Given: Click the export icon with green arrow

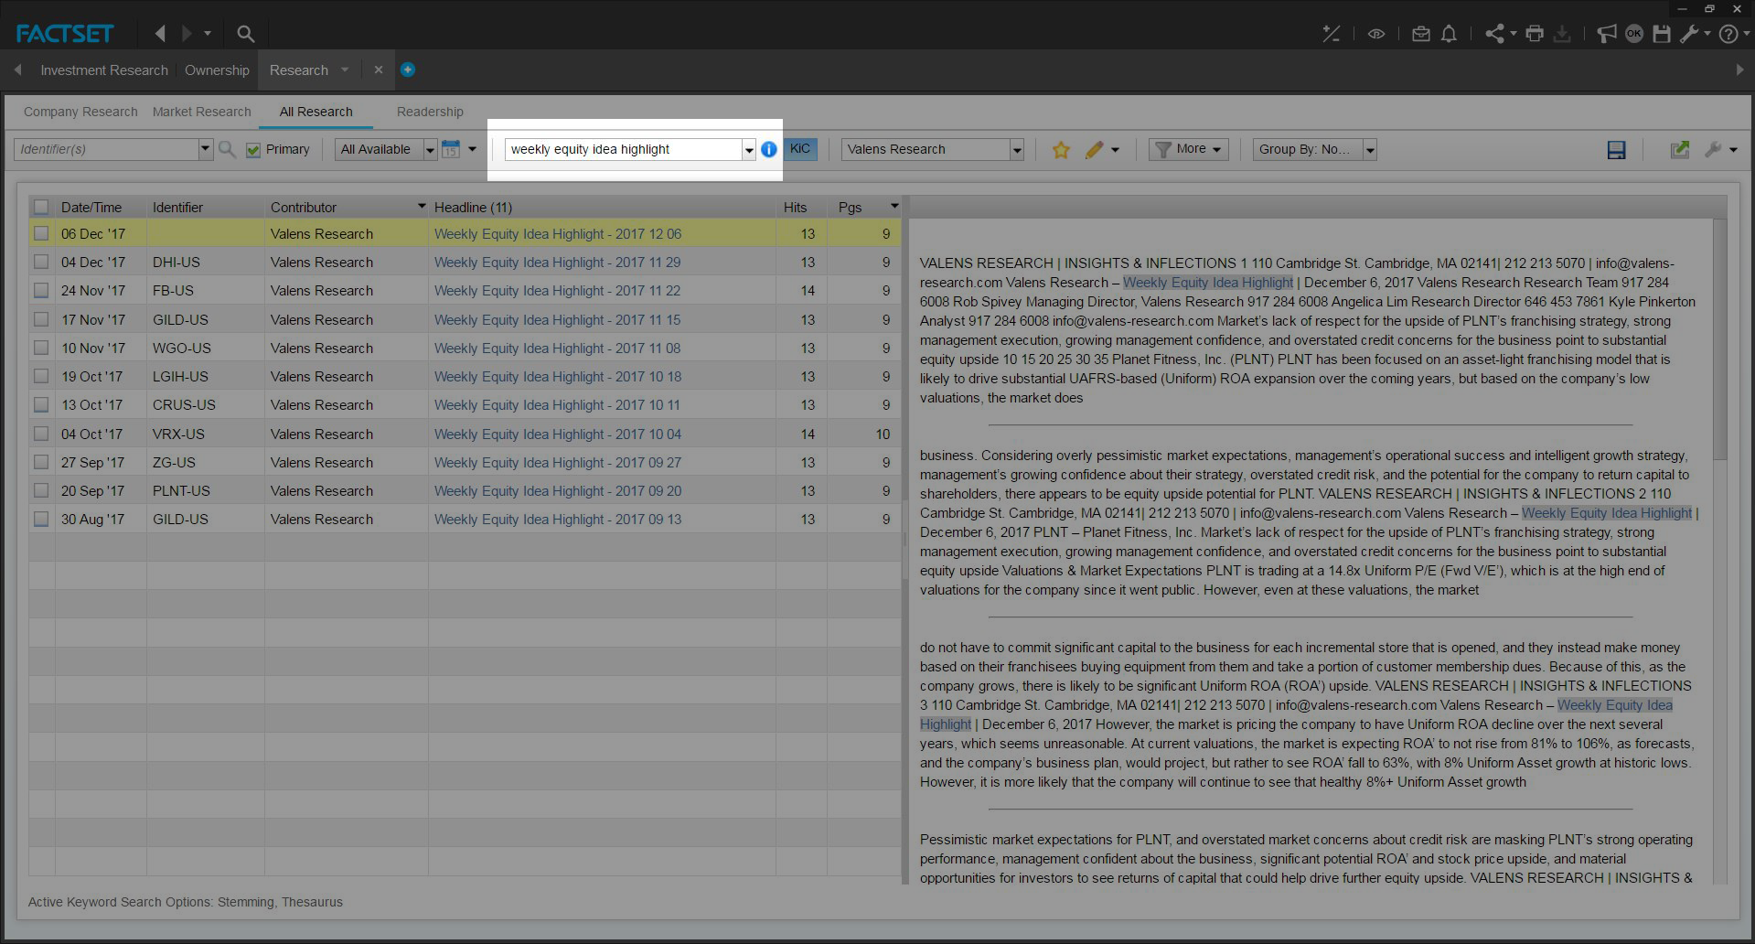Looking at the screenshot, I should tap(1679, 149).
